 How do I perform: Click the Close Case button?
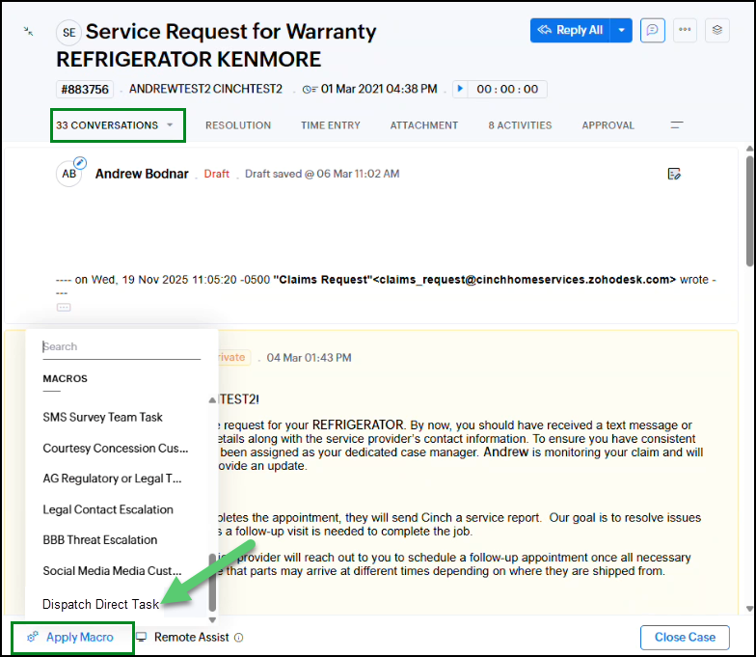[685, 637]
